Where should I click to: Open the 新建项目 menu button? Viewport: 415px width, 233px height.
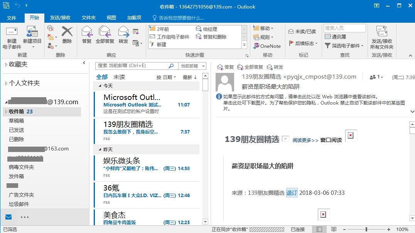[x=32, y=38]
